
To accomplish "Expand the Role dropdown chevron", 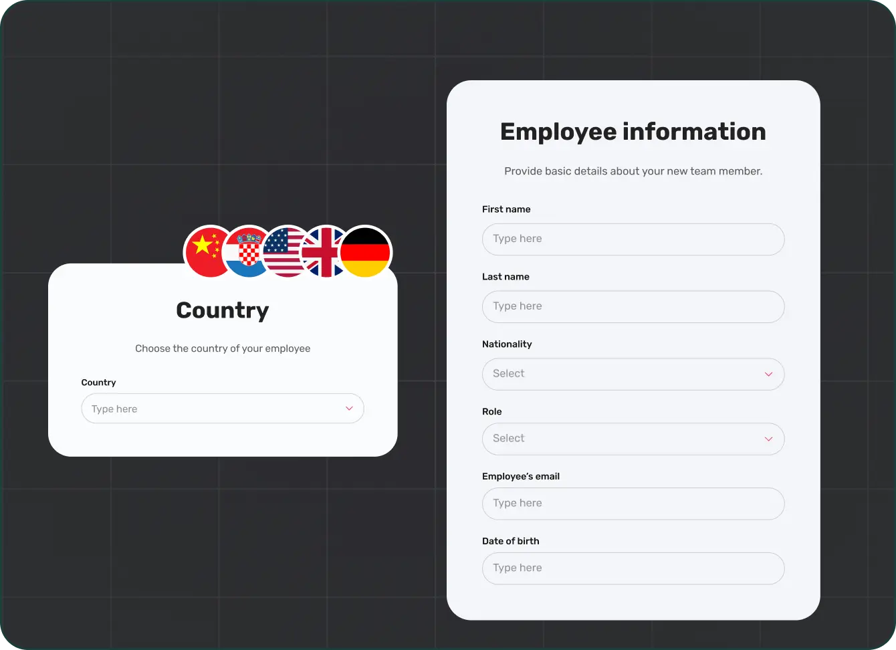I will (768, 439).
